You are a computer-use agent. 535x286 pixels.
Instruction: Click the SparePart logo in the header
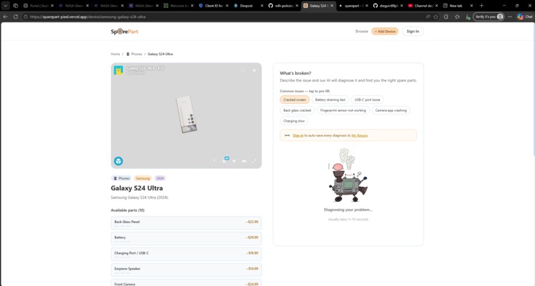(x=125, y=31)
